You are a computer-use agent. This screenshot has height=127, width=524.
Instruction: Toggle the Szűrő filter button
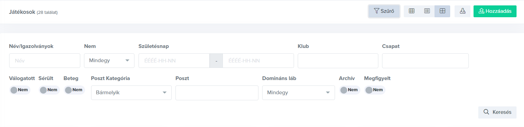point(384,11)
